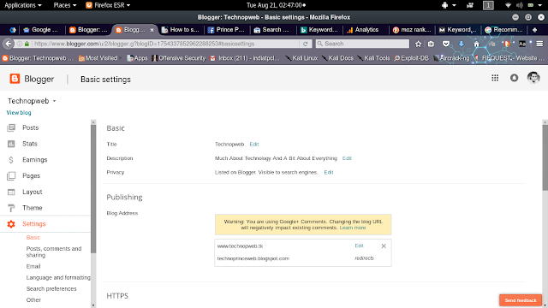The image size is (548, 308).
Task: Open the Places menu
Action: point(65,5)
